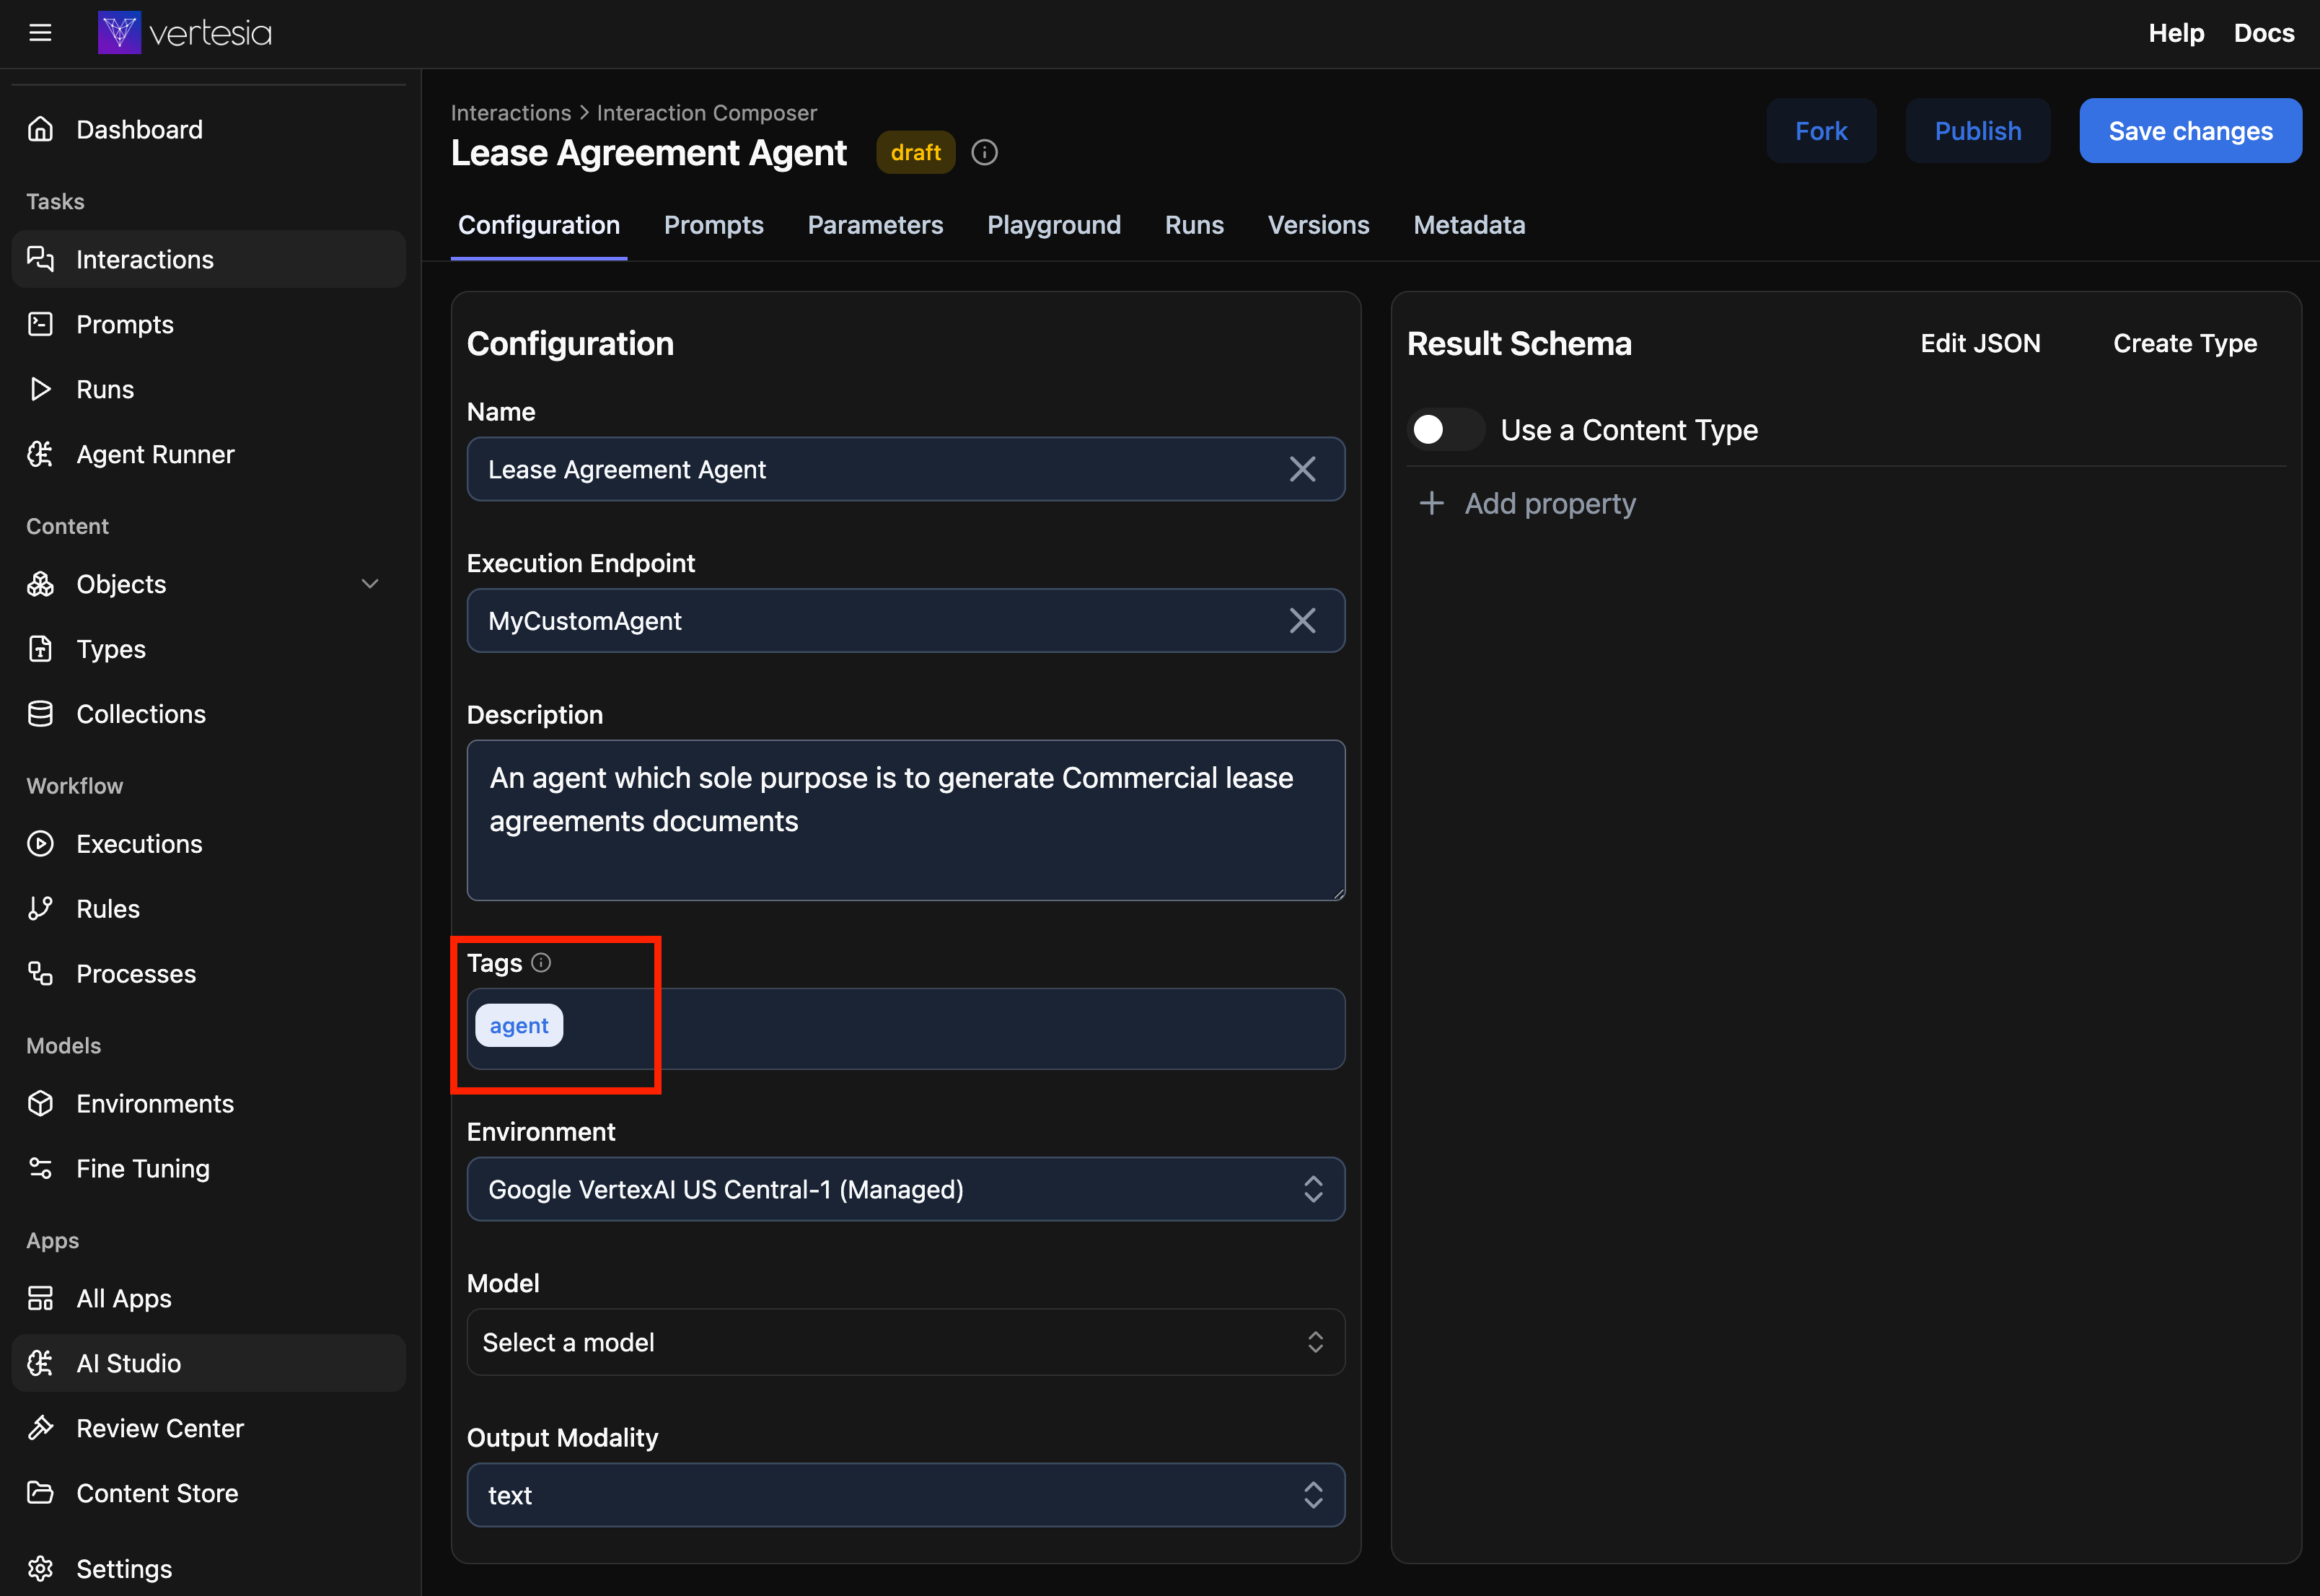
Task: Go to Runs in sidebar
Action: [x=208, y=389]
